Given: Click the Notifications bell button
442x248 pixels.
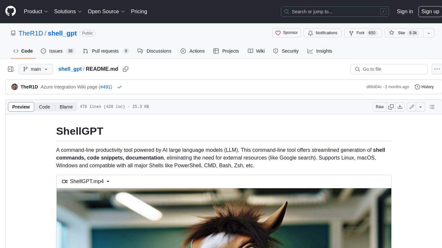Looking at the screenshot, I should coord(323,33).
